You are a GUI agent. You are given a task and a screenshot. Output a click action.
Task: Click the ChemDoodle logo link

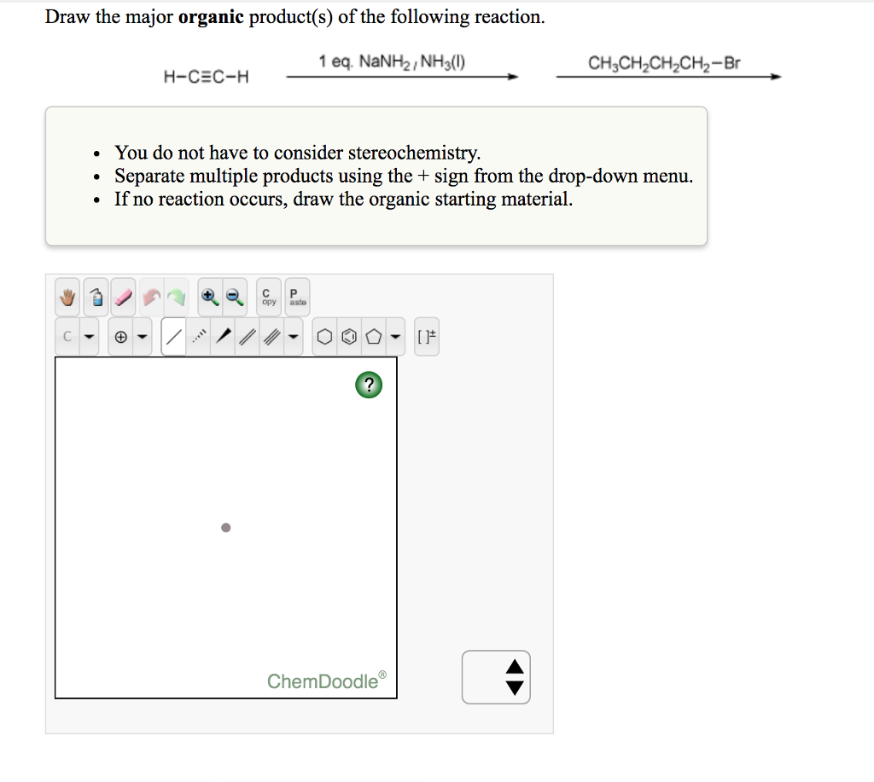[324, 681]
